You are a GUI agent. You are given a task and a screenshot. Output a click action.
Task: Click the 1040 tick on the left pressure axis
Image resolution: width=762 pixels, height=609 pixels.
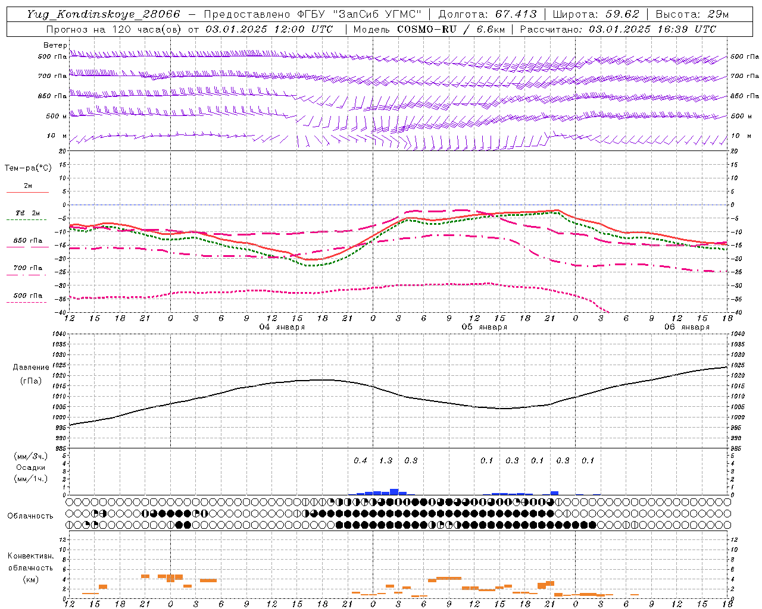click(59, 334)
